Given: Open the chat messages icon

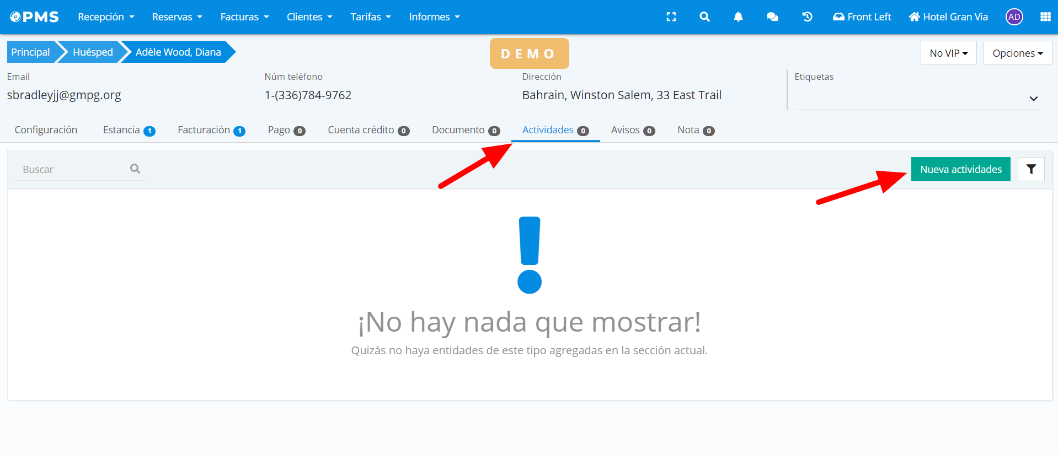Looking at the screenshot, I should 772,17.
